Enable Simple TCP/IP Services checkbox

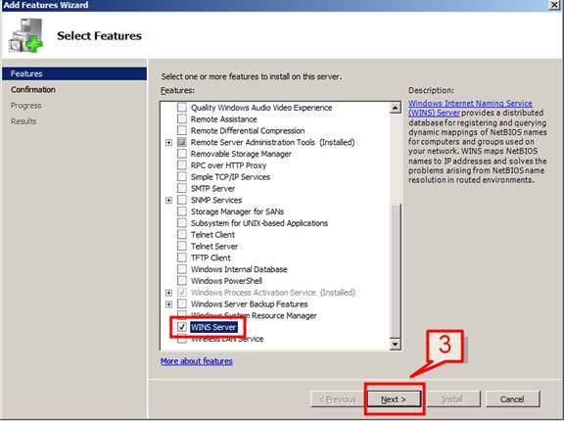(x=182, y=176)
